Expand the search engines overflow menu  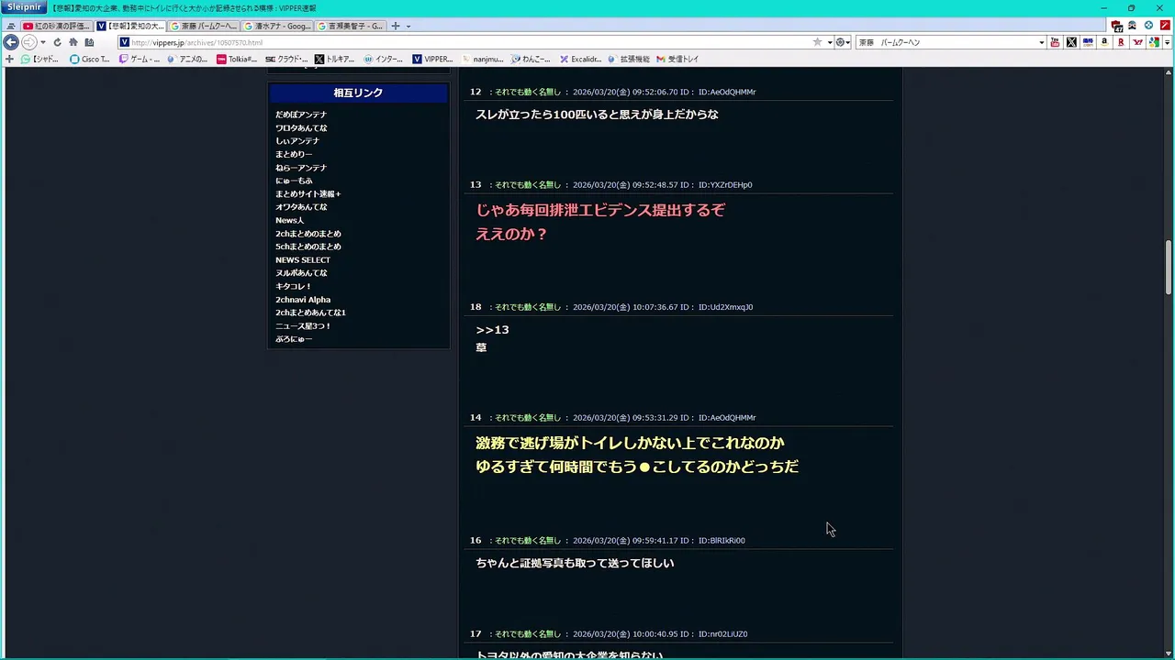(1167, 42)
